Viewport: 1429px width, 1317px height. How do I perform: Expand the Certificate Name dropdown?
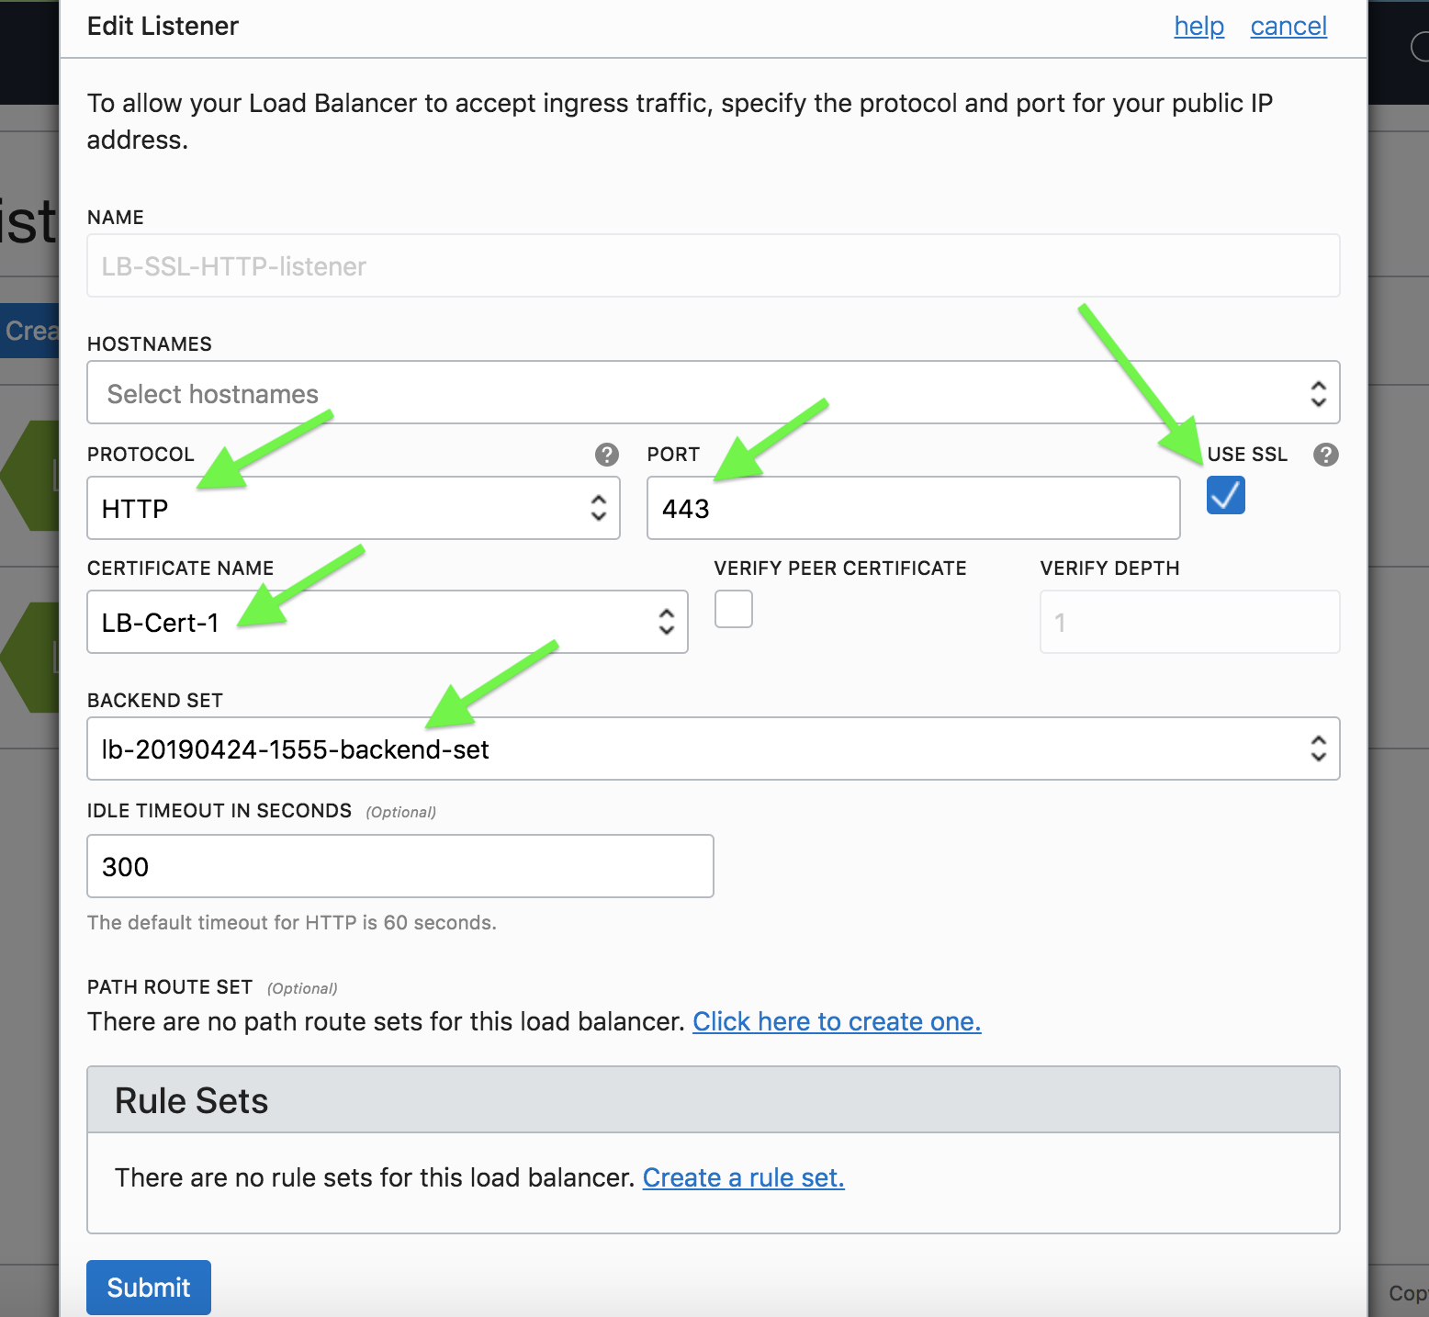tap(387, 622)
